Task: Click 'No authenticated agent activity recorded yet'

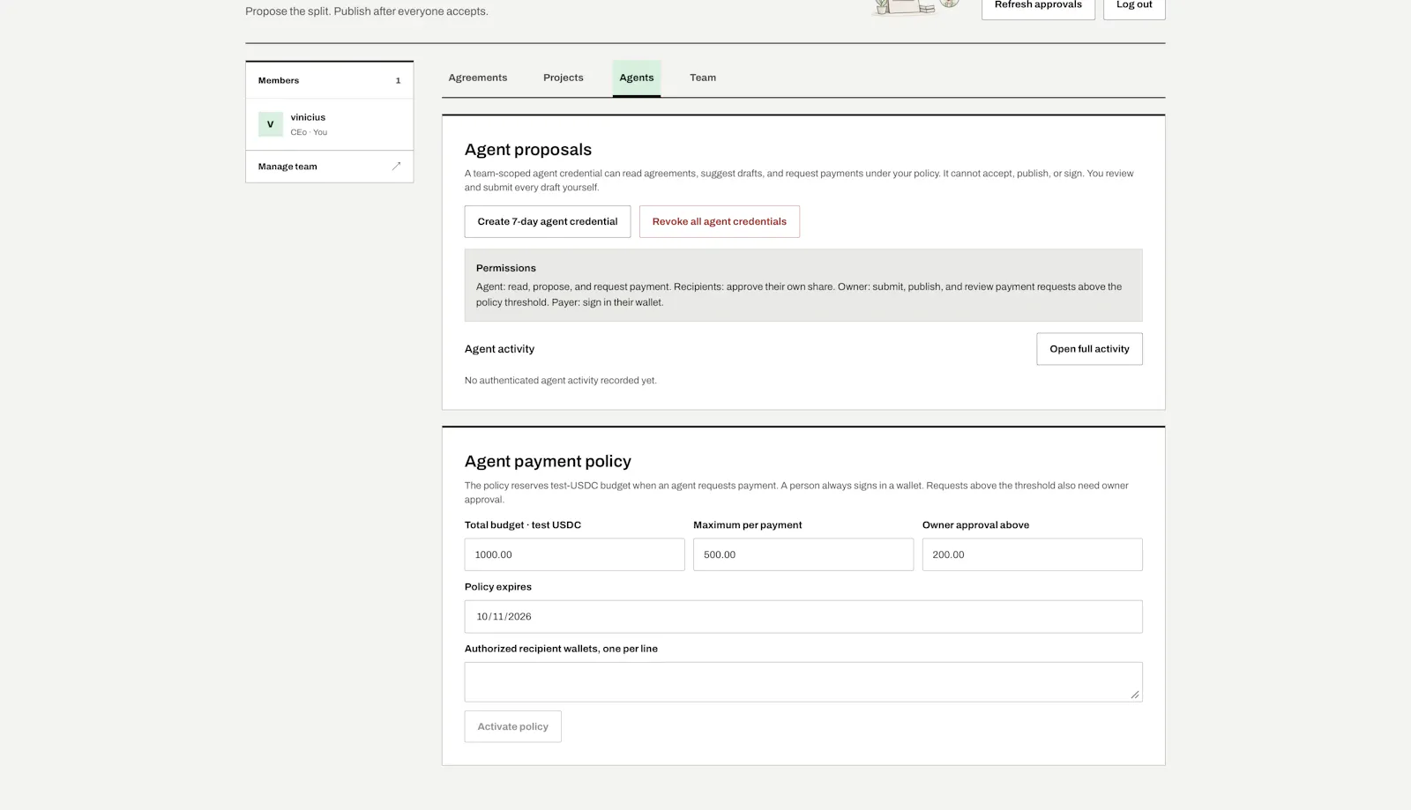Action: click(561, 381)
